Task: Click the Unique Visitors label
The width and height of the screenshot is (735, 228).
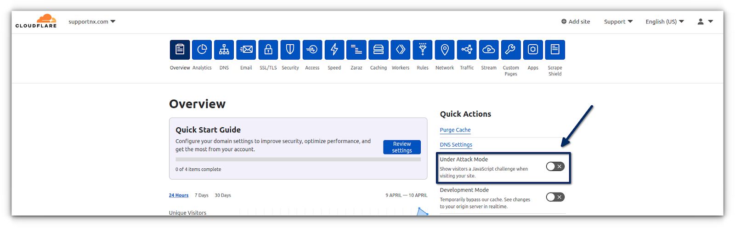Action: click(187, 213)
